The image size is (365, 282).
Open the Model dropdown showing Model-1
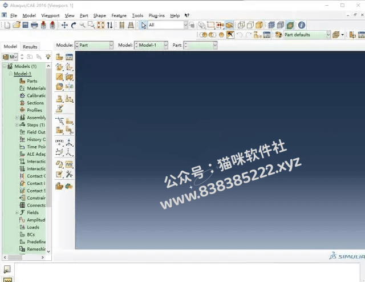pos(151,45)
